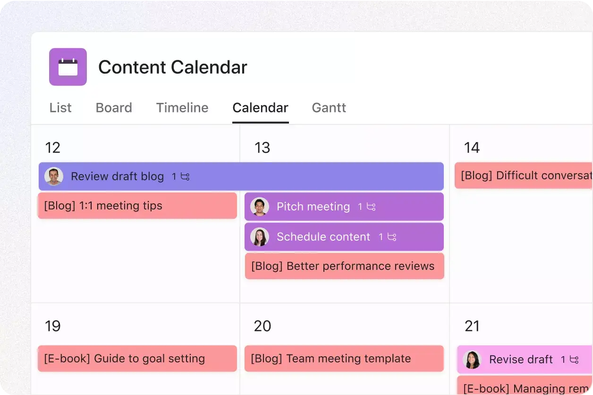Viewport: 593px width, 395px height.
Task: Open the [Blog] Team meeting template task
Action: 344,359
